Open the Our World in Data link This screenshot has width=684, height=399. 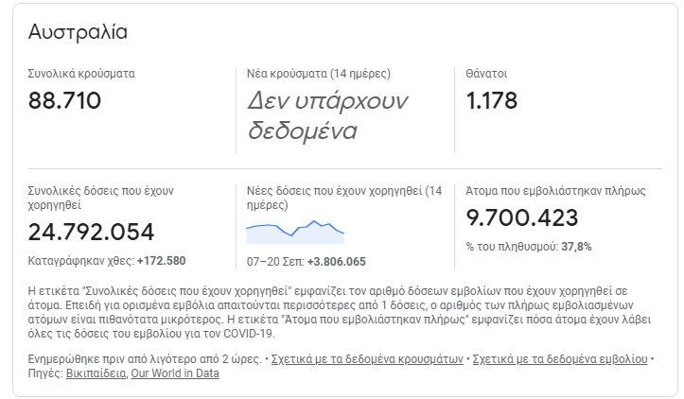pos(175,373)
